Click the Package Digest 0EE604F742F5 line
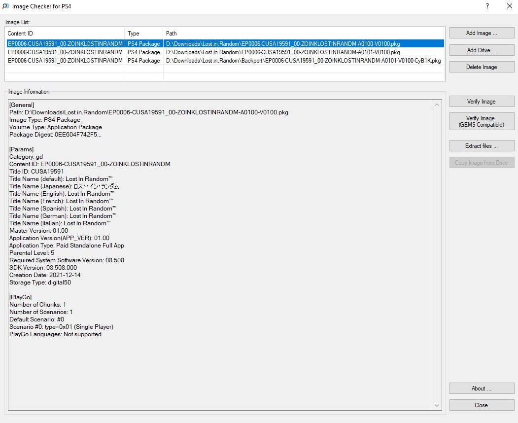 point(55,135)
